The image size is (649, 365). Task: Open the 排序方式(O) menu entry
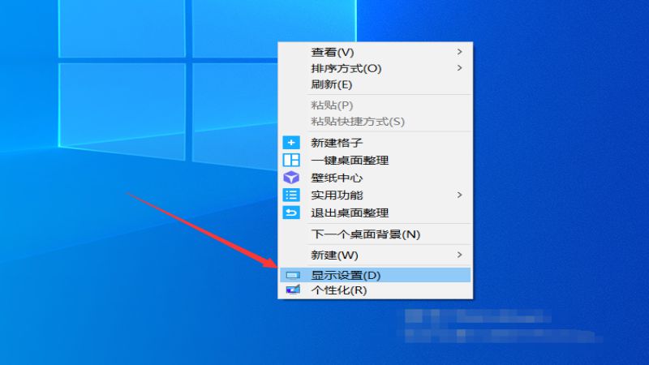[x=376, y=68]
